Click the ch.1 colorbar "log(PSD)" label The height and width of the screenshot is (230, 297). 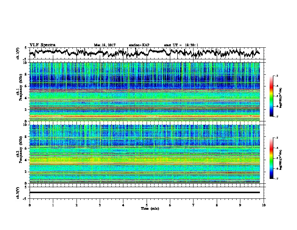280,98
